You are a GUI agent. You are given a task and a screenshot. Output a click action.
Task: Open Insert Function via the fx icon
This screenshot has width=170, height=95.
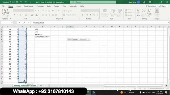click(28, 23)
